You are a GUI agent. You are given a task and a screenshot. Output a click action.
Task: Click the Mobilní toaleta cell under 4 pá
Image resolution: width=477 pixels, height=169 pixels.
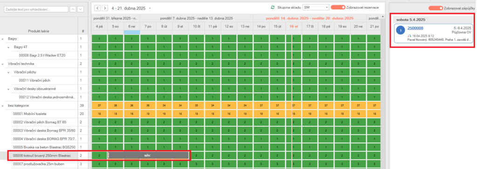coord(99,114)
